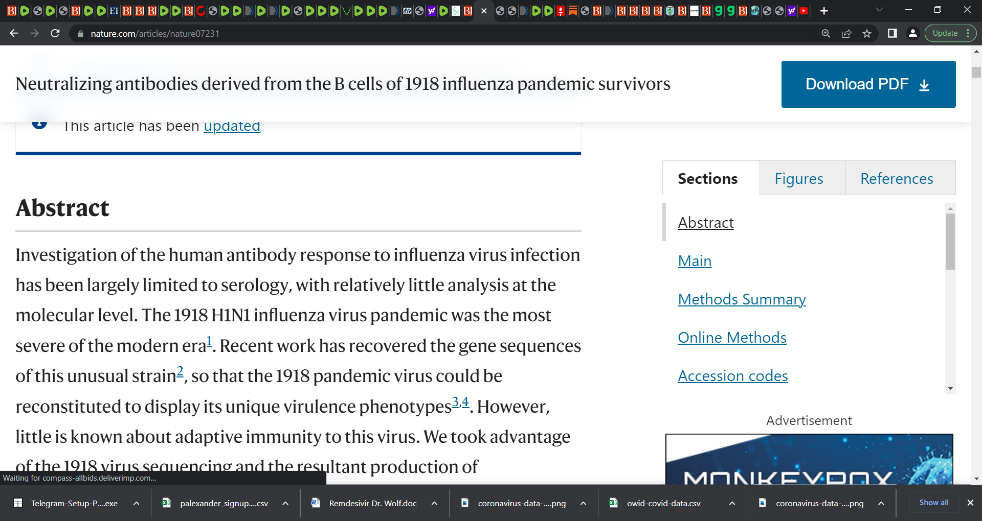The image size is (982, 521).
Task: Click the Download PDF button
Action: pyautogui.click(x=868, y=84)
